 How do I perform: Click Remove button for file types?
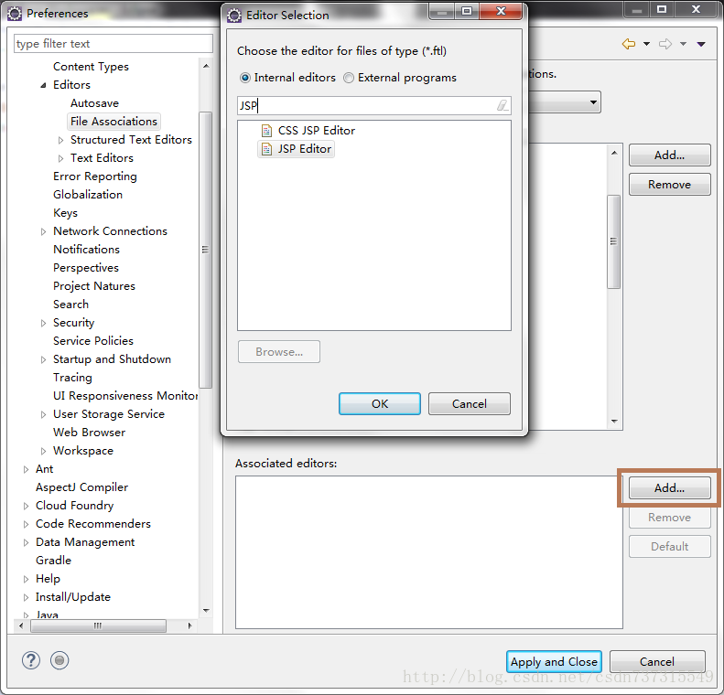tap(669, 185)
